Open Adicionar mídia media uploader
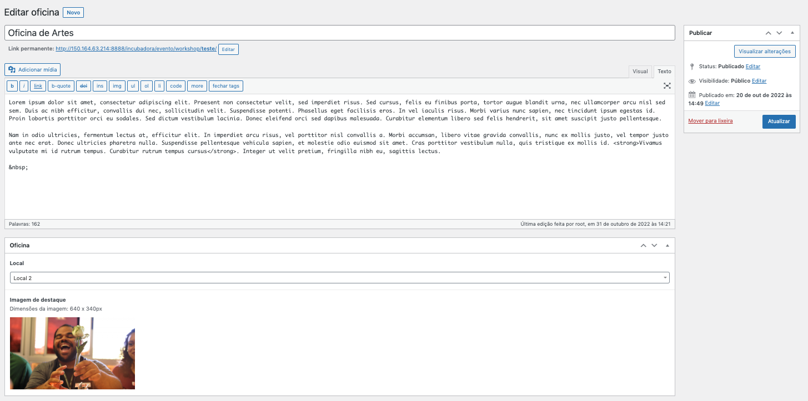 (x=32, y=70)
